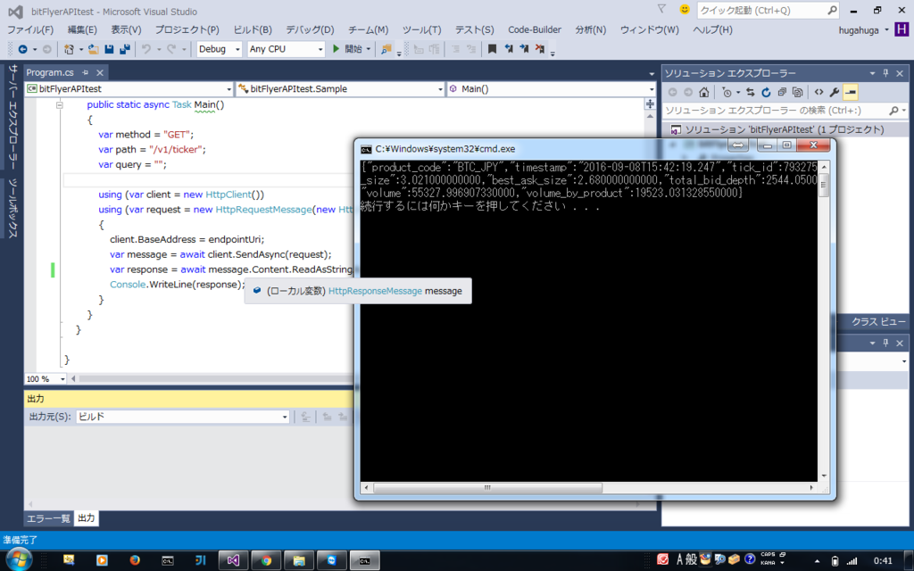Viewport: 914px width, 571px height.
Task: Jump to the previous bookmark
Action: [508, 50]
